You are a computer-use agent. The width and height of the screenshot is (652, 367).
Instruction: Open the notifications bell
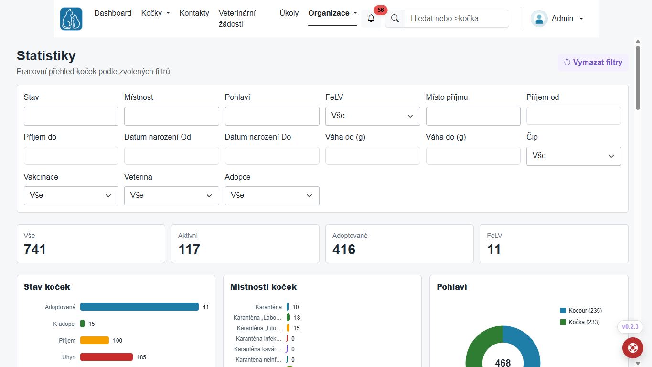point(371,18)
